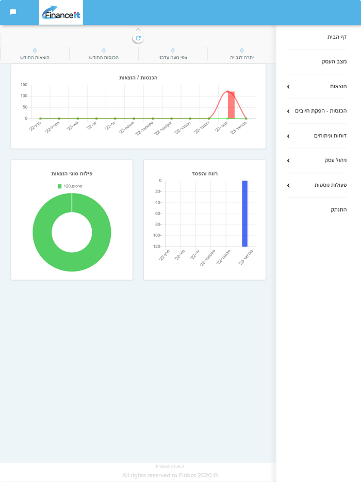Viewport: 361px width, 482px height.
Task: Click the chat message icon in header
Action: (x=13, y=12)
